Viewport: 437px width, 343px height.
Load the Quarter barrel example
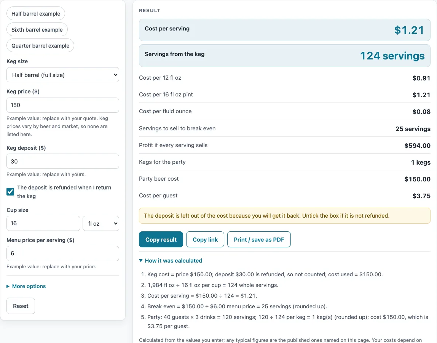(40, 45)
